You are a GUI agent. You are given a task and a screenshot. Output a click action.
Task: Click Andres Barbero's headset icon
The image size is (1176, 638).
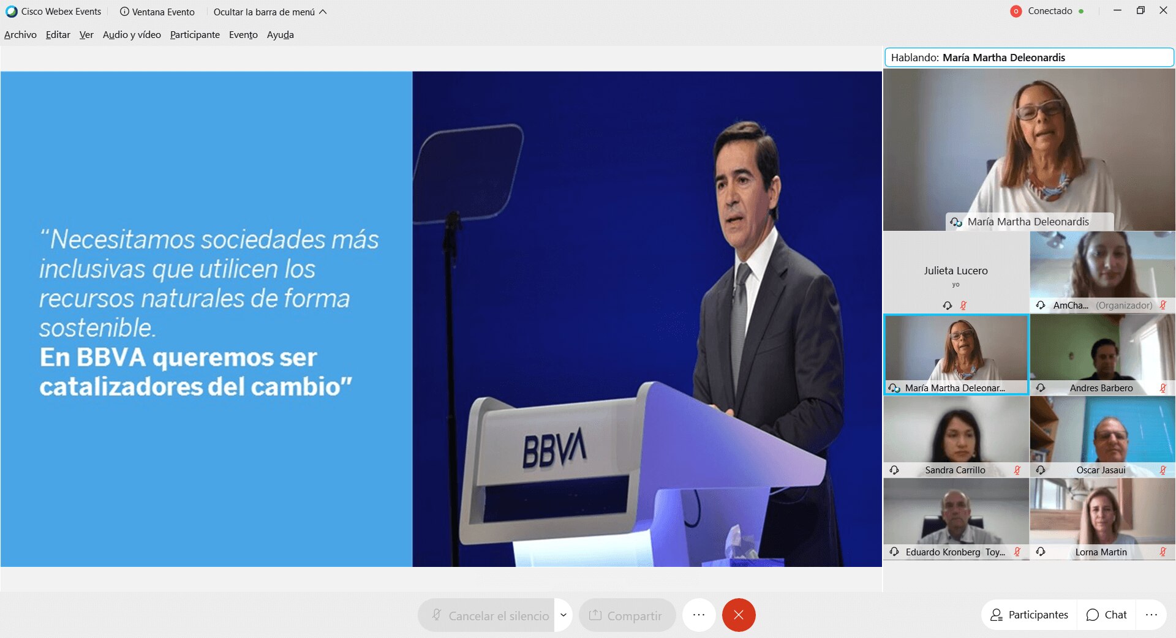point(1041,388)
